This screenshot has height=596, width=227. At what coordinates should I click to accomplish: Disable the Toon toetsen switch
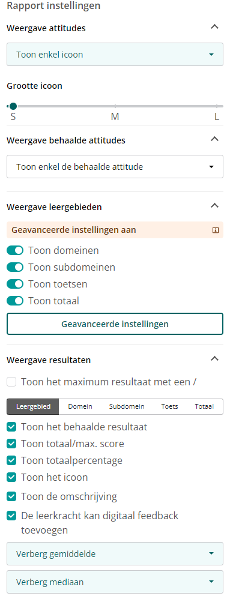(15, 284)
